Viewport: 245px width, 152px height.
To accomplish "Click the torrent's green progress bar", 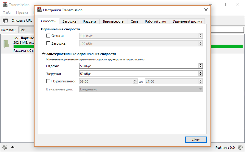I will point(24,46).
